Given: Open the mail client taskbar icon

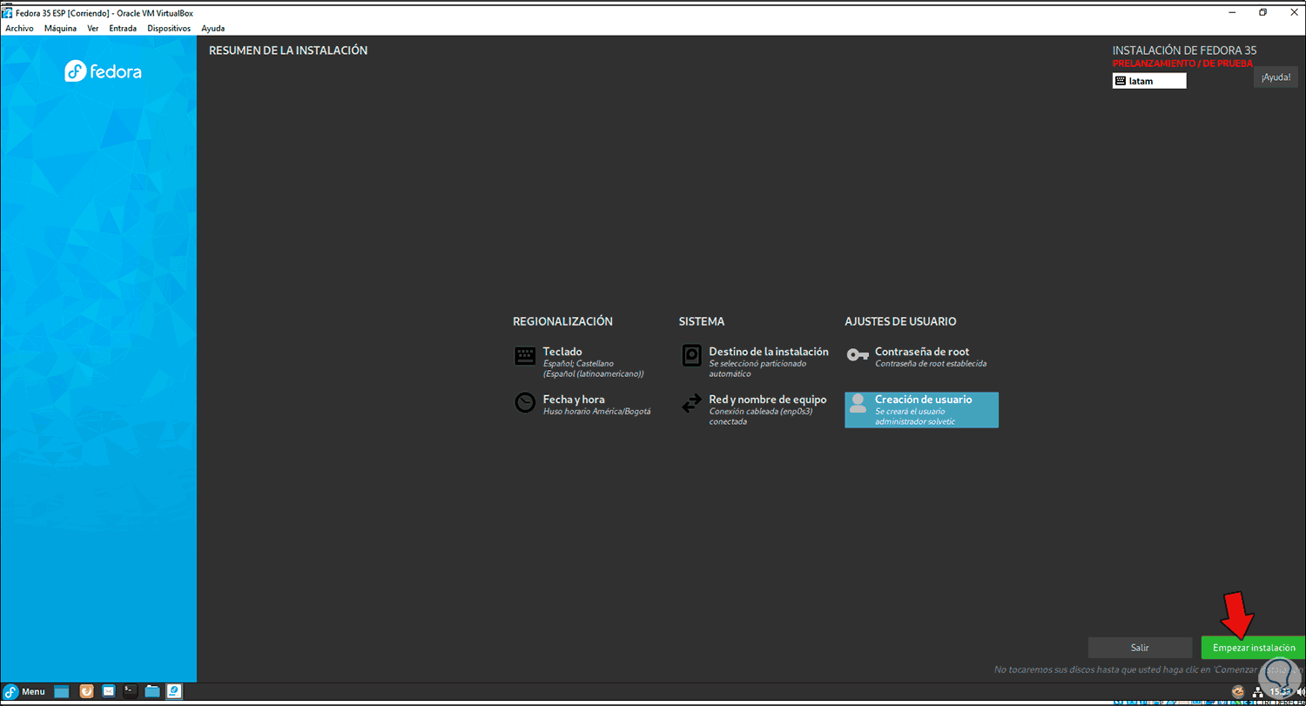Looking at the screenshot, I should pos(109,691).
